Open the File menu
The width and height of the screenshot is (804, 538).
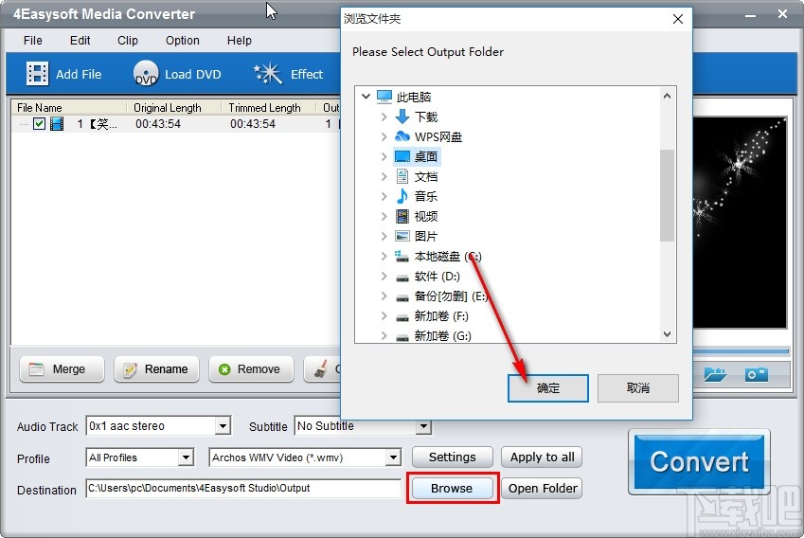pos(33,41)
